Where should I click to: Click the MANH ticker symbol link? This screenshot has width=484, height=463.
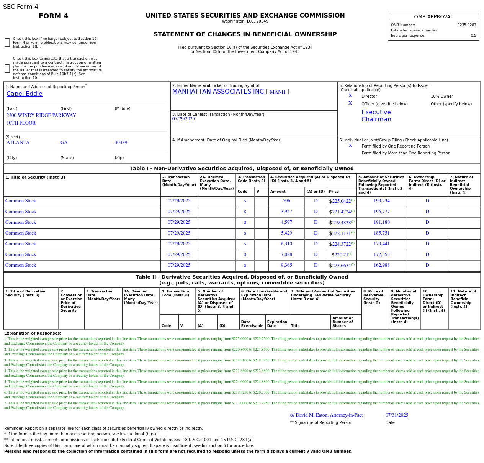point(278,92)
